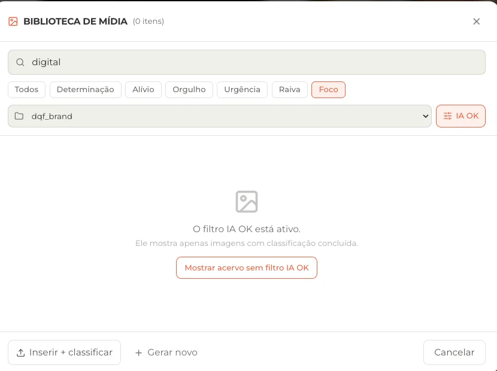Select the Alívio filter chip
Screen dimensions: 497x371
(143, 90)
